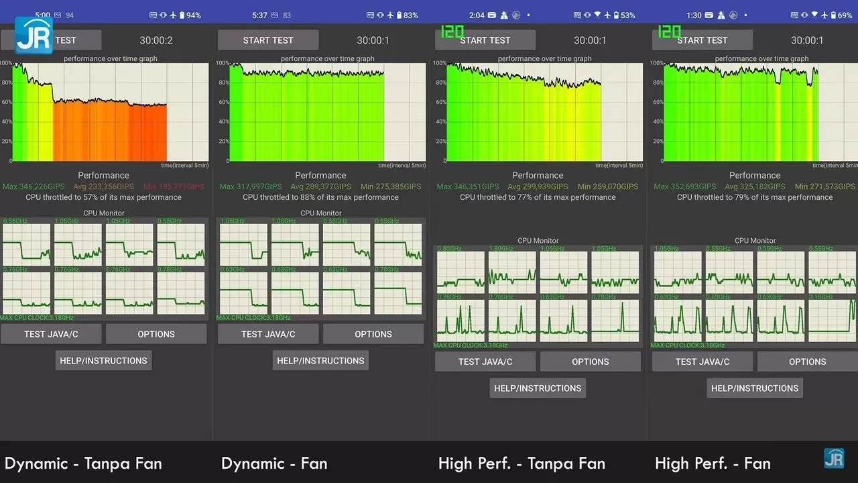858x483 pixels.
Task: Open HELP/INSTRUCTIONS in the High Perf. - Fan panel
Action: [755, 388]
